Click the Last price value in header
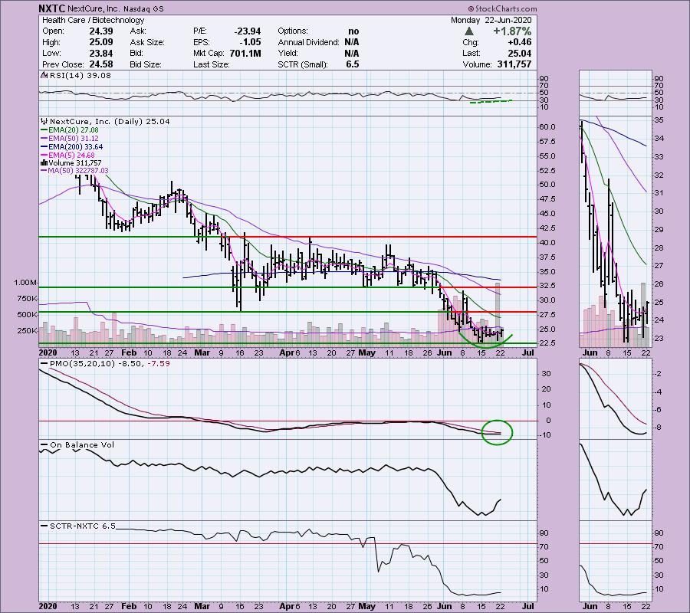690x613 pixels. [520, 53]
